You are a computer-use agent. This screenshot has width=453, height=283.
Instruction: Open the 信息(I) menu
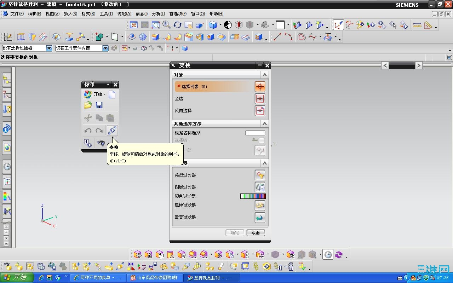coord(142,14)
